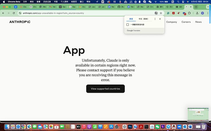Click the Adobe Acrobat extension icon
This screenshot has width=211, height=131.
[173, 13]
